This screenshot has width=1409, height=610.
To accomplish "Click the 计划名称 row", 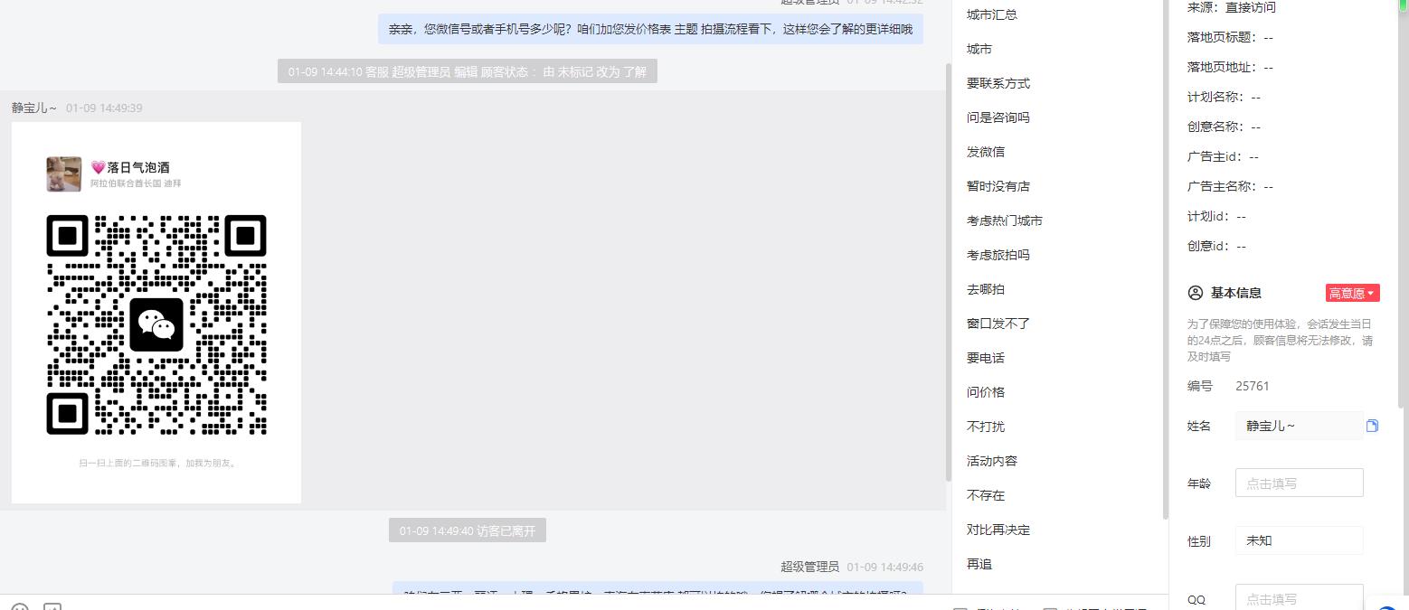I will pyautogui.click(x=1224, y=97).
